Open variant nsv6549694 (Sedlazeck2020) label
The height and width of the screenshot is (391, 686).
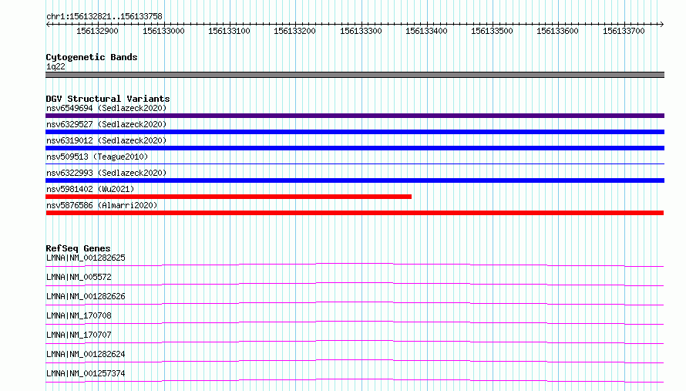coord(106,108)
